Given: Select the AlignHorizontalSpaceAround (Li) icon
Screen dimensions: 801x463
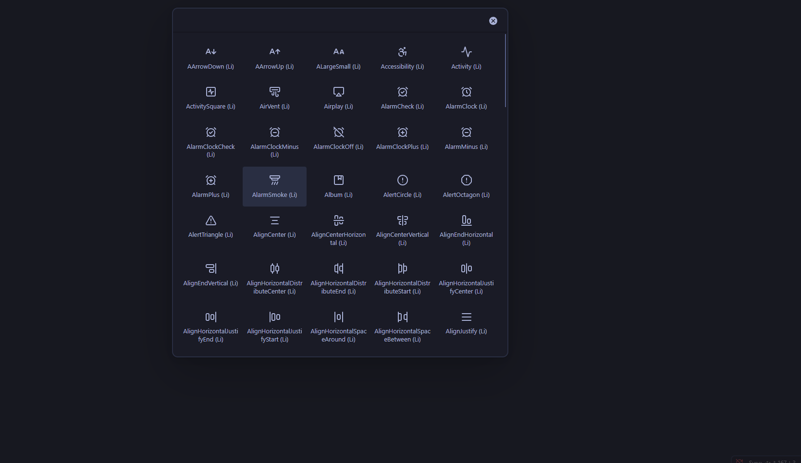Looking at the screenshot, I should [x=338, y=317].
